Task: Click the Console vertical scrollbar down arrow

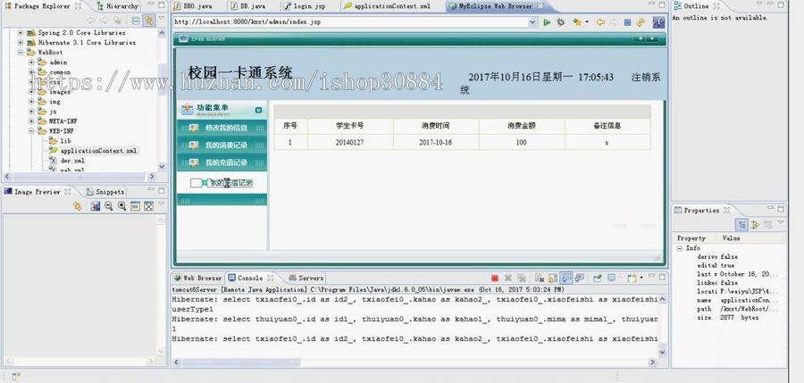Action: [662, 352]
